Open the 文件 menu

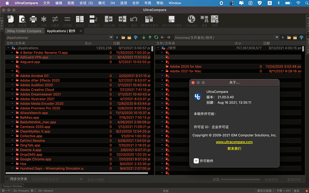pos(47,3)
